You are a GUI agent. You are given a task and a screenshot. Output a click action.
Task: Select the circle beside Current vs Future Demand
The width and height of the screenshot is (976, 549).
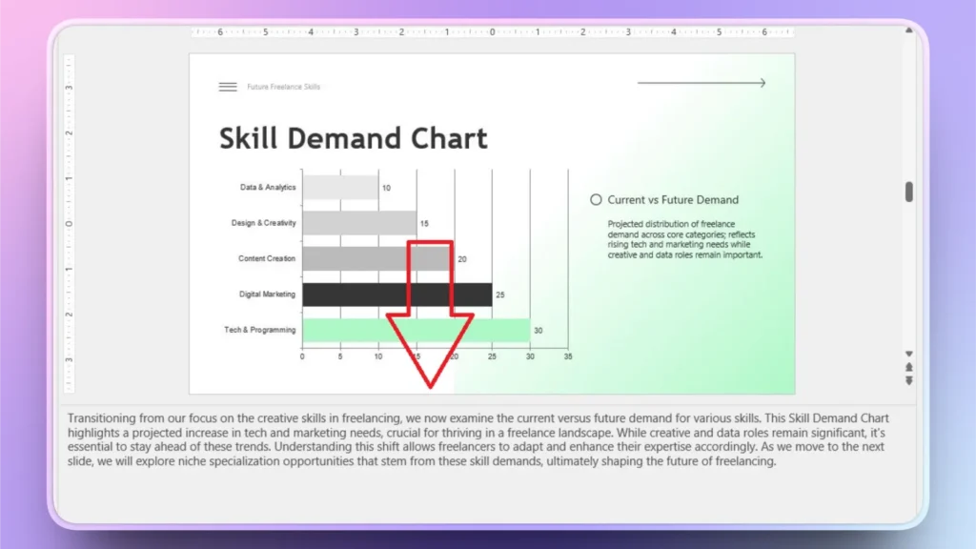pos(596,200)
